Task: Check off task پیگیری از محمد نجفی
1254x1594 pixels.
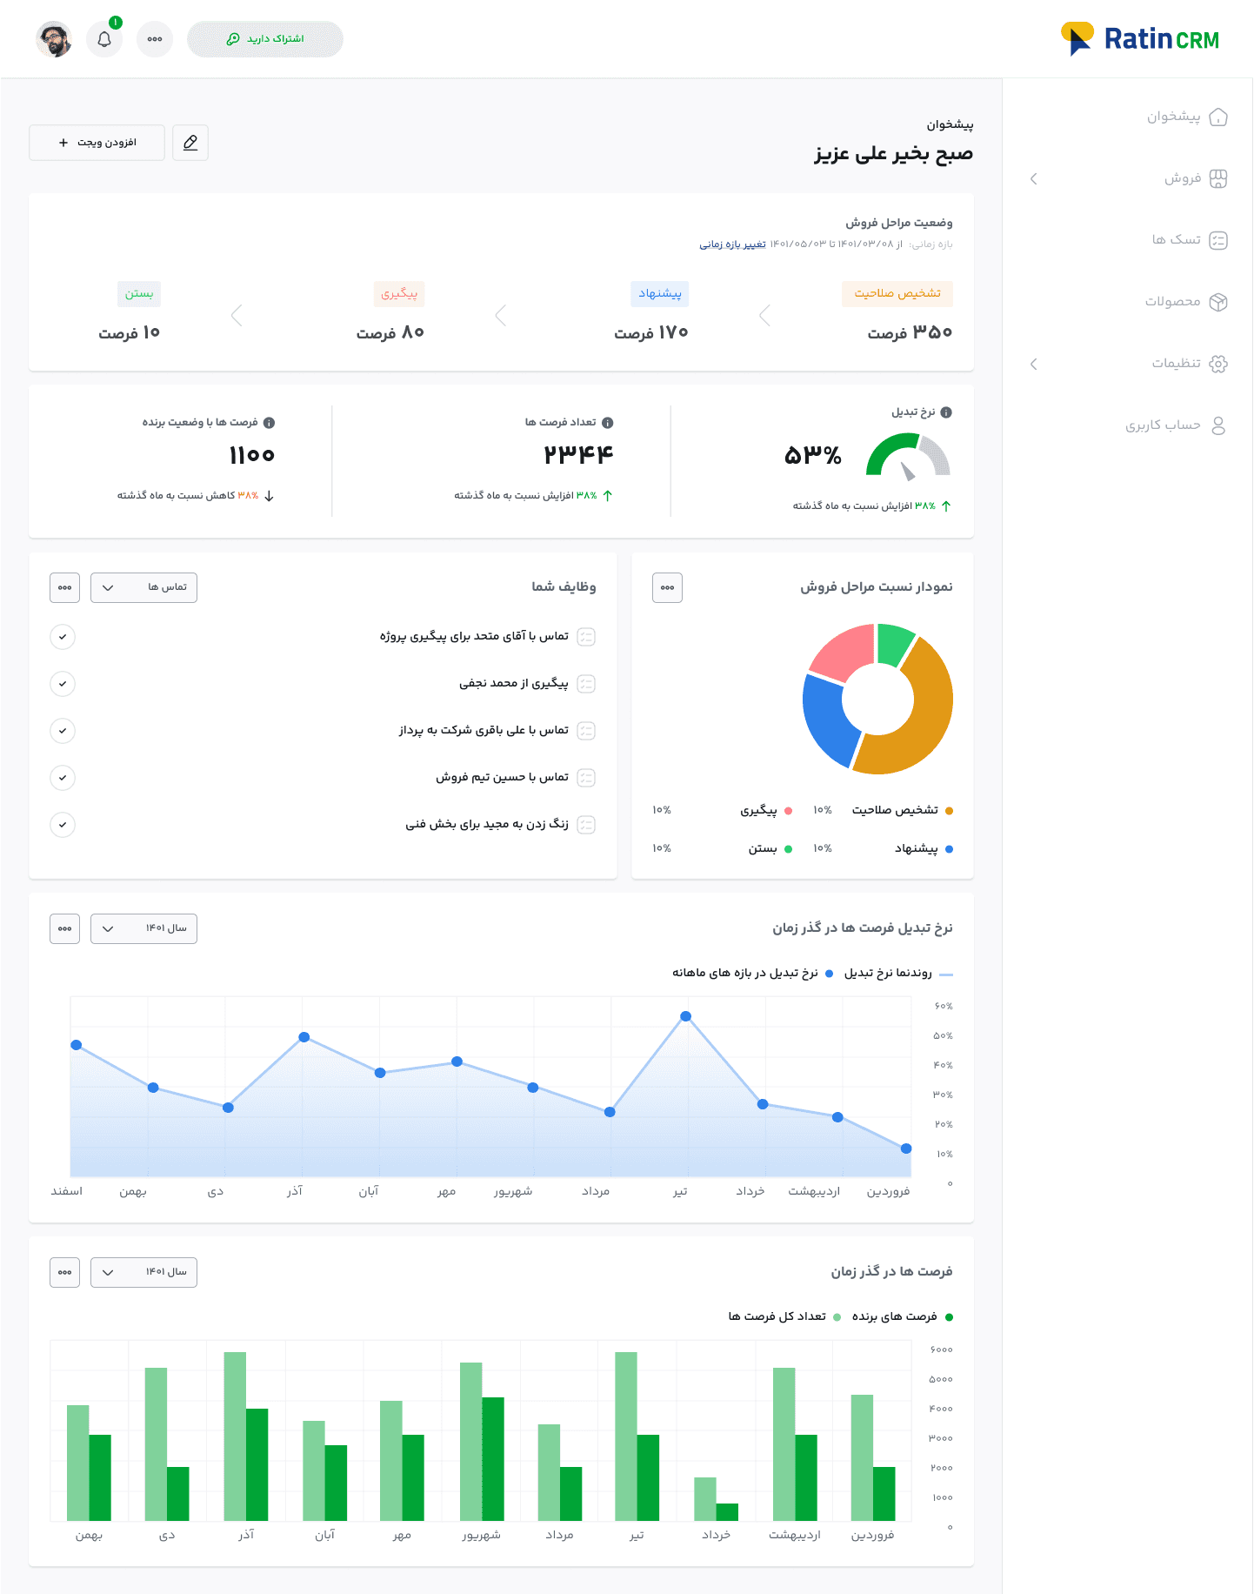Action: pos(63,684)
